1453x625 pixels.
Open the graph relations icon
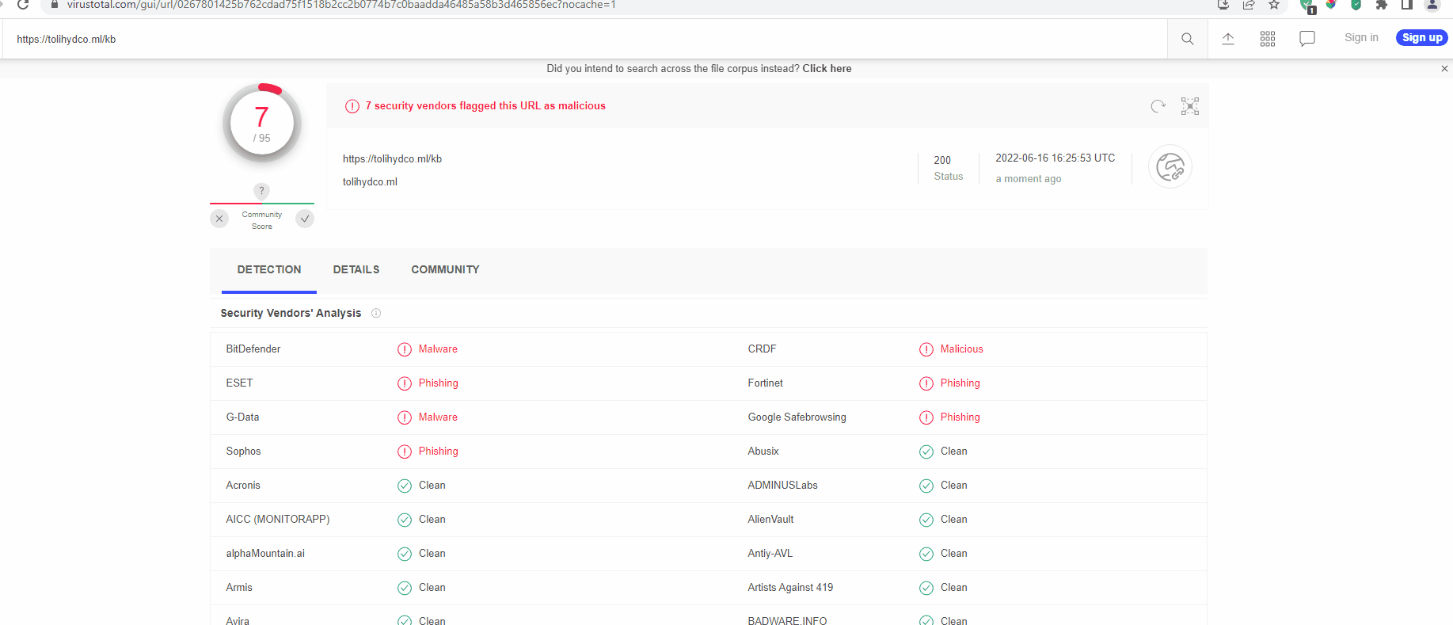tap(1190, 106)
